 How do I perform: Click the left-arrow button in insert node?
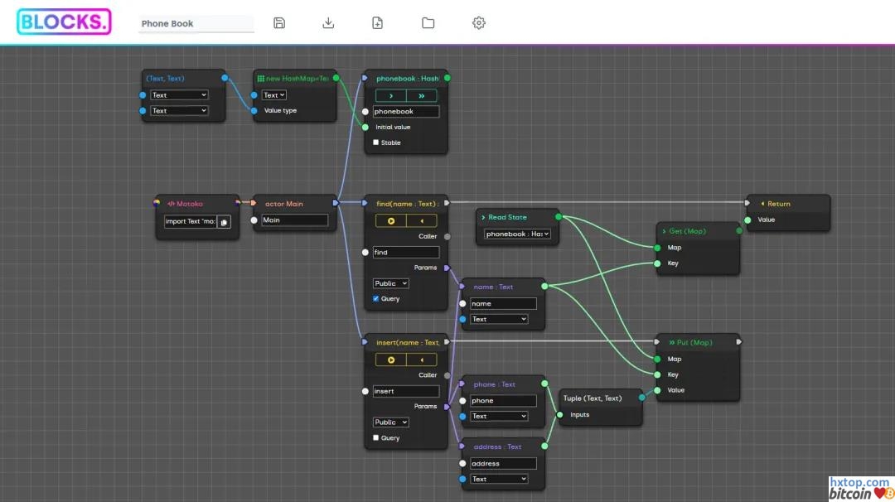coord(422,360)
